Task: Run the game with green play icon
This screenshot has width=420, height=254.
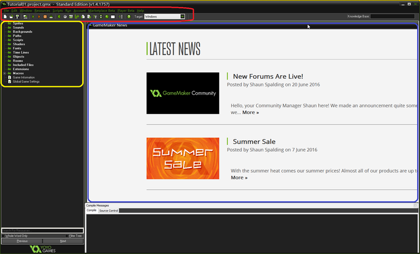Action: (33, 16)
